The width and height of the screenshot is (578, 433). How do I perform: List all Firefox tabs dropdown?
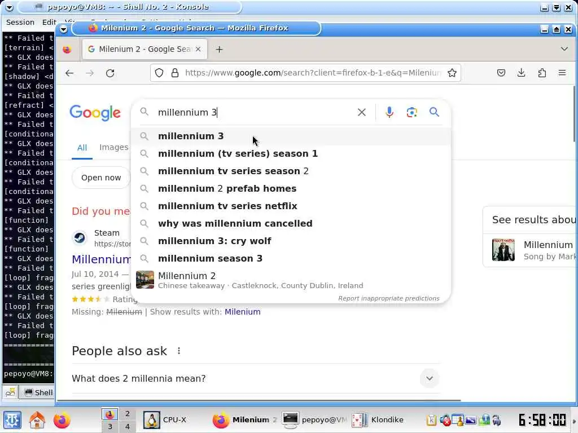click(x=564, y=49)
